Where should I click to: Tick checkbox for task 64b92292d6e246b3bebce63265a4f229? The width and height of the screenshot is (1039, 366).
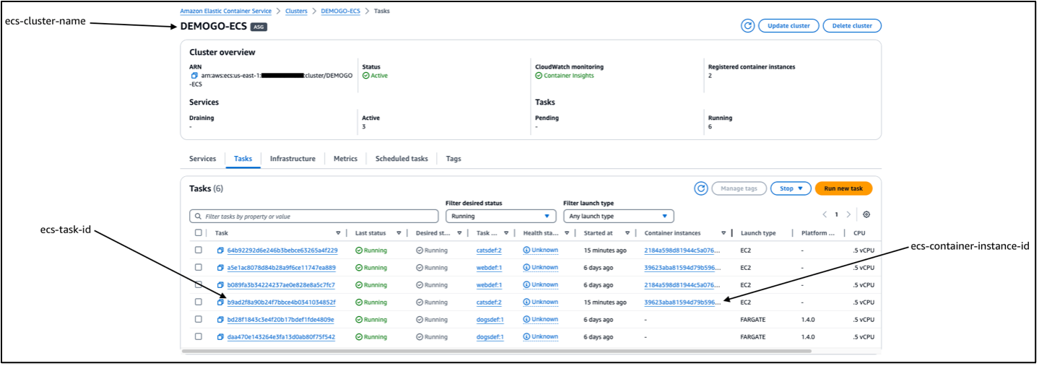point(199,250)
